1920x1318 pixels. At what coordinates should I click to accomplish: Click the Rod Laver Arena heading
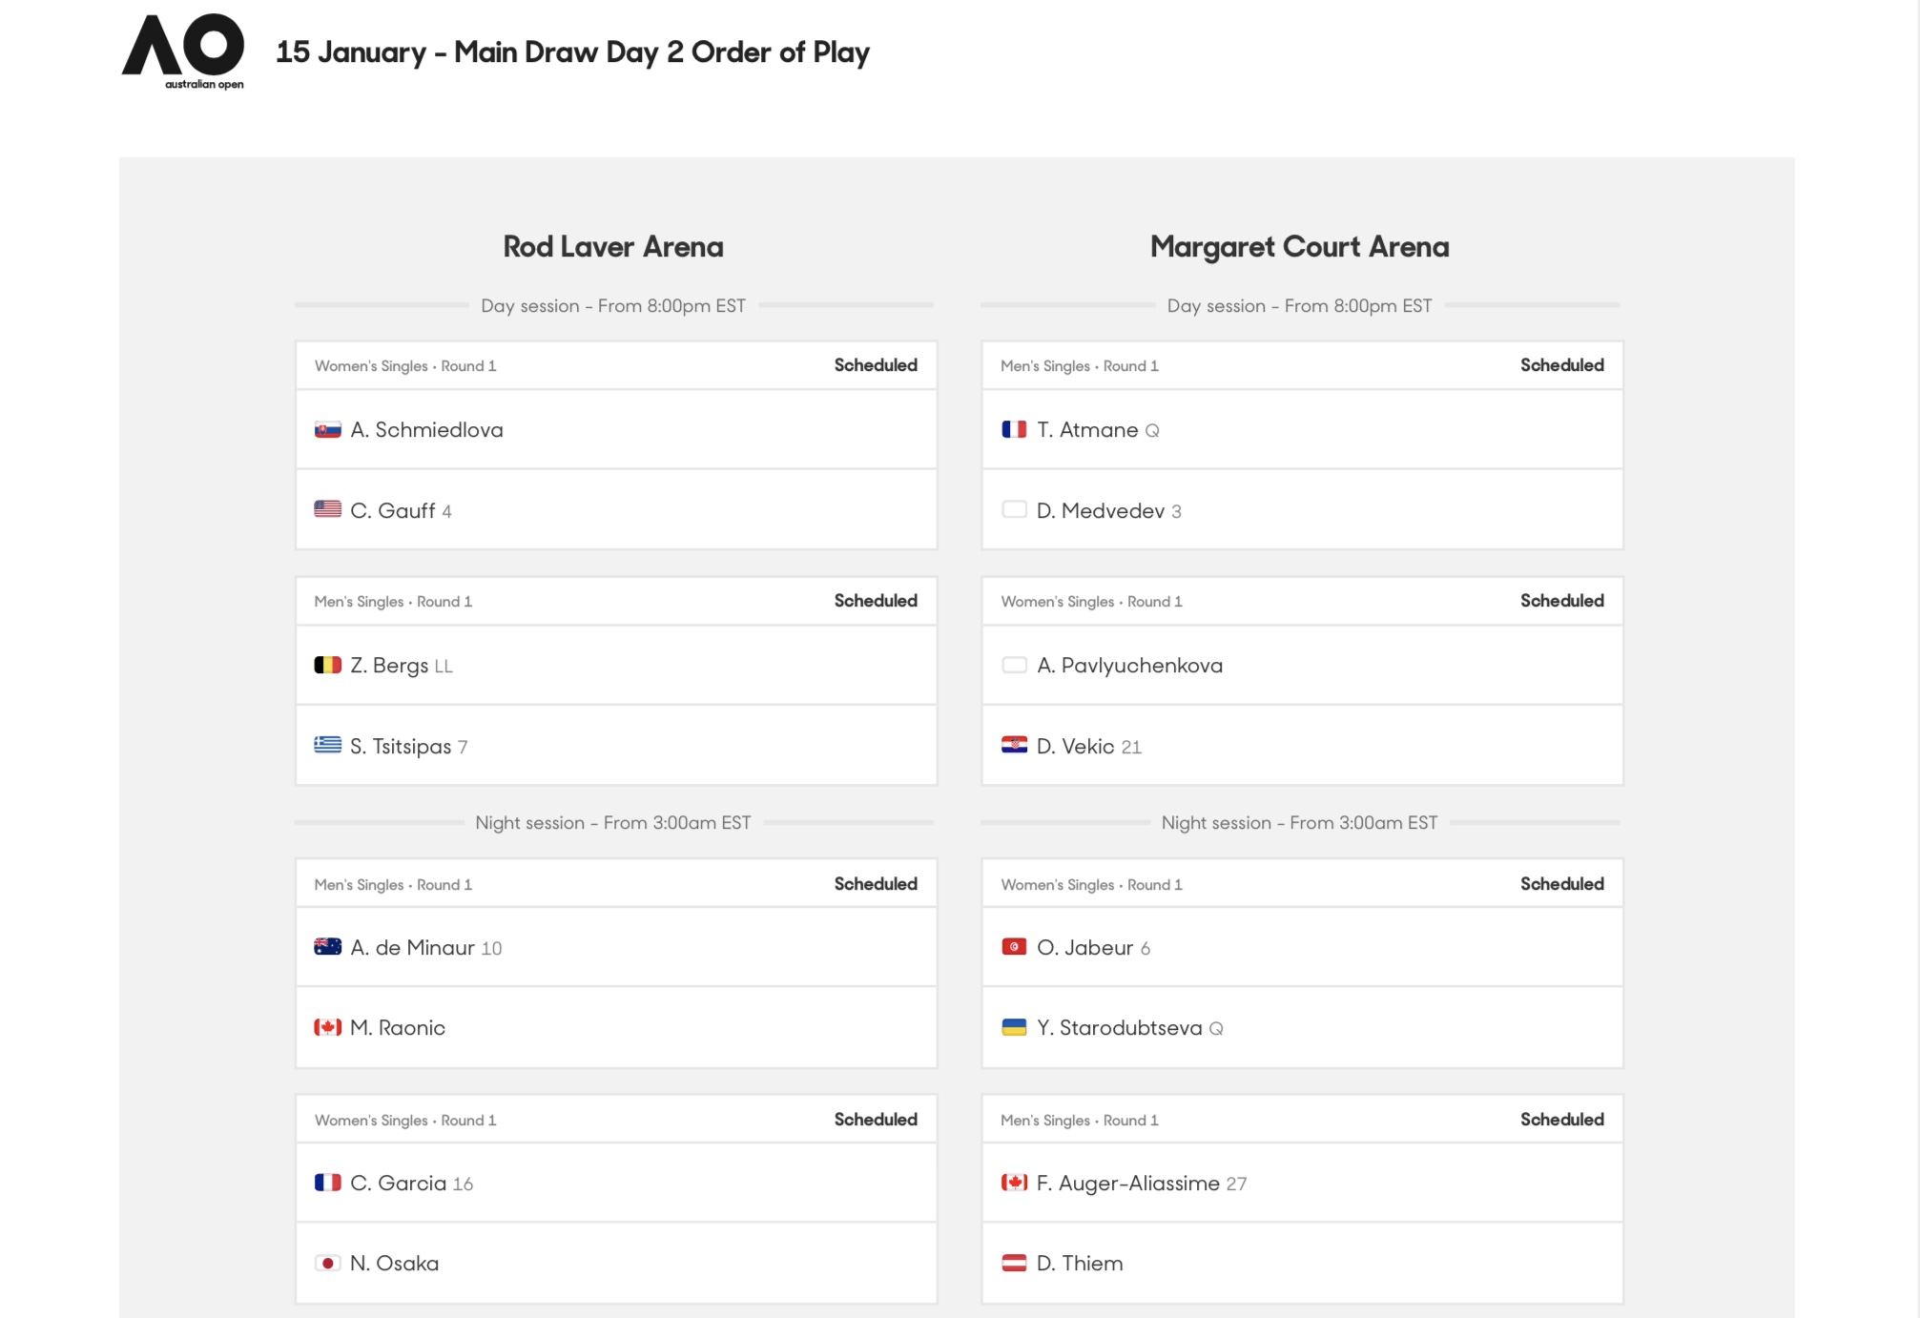click(x=613, y=246)
